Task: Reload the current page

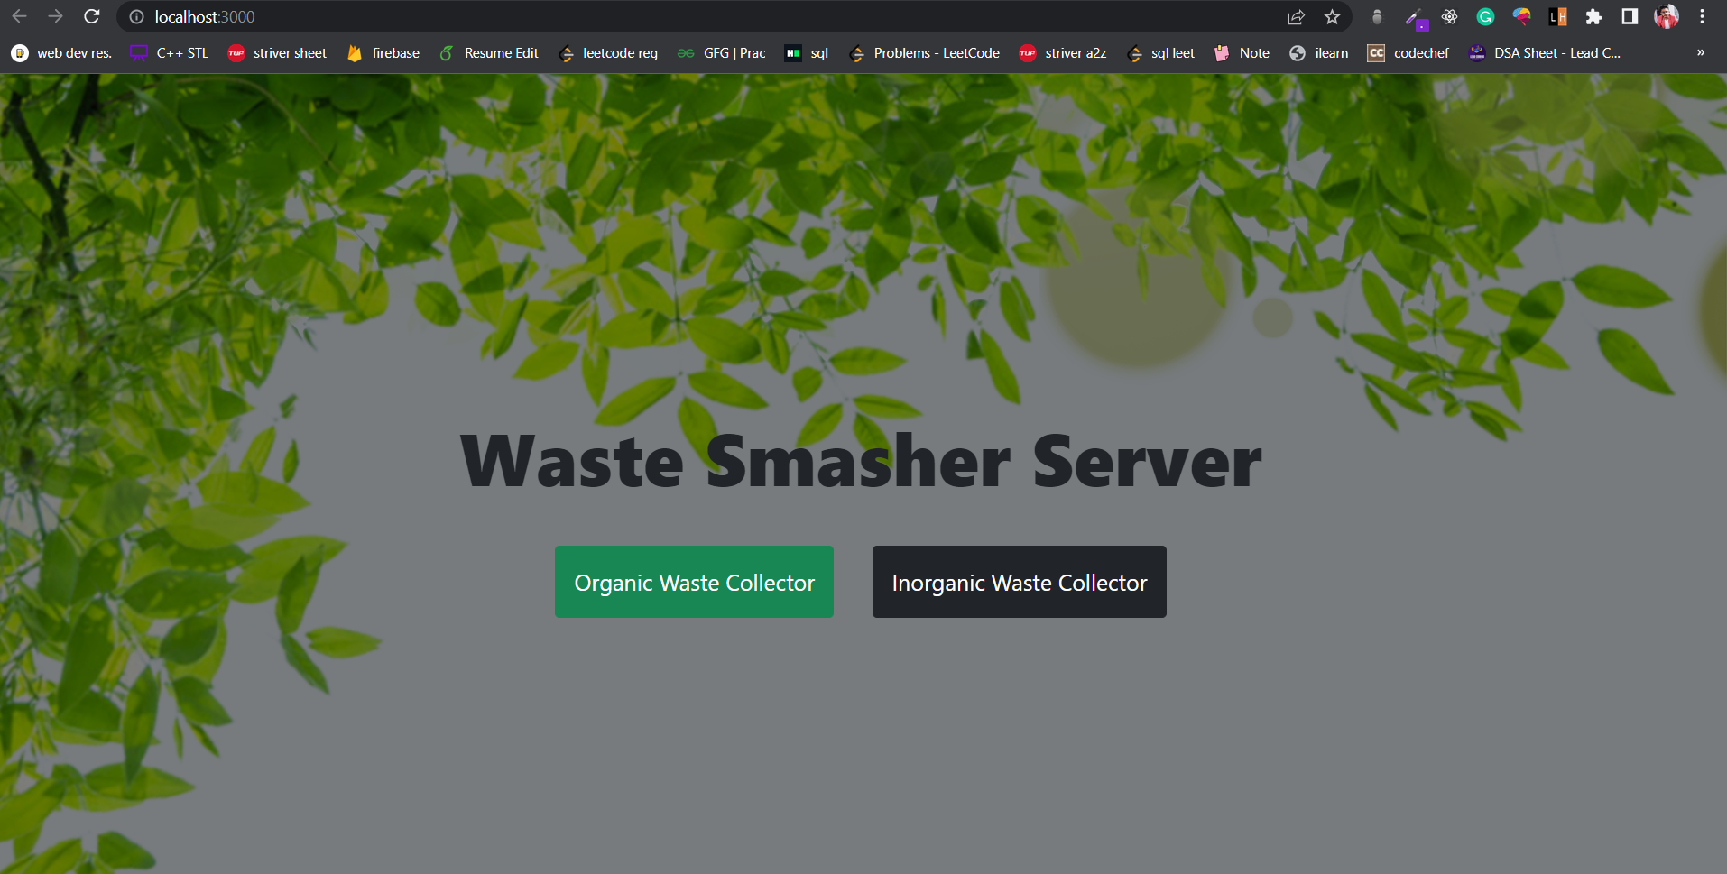Action: [x=91, y=16]
